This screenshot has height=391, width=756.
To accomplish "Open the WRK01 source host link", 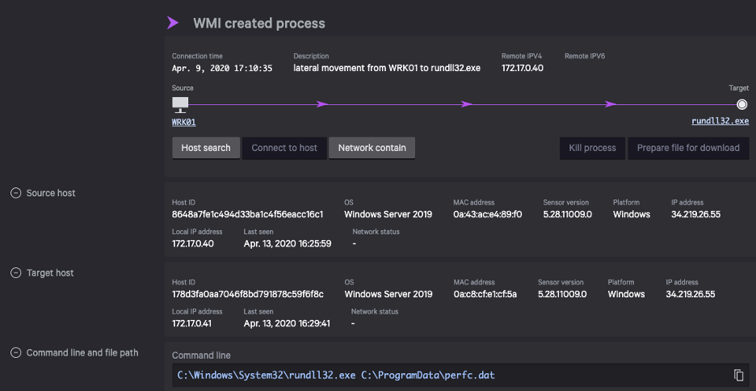I will [x=184, y=122].
